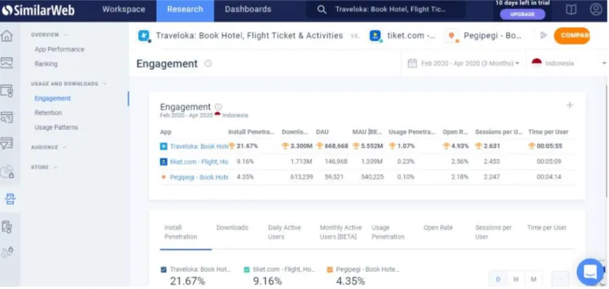This screenshot has width=609, height=289.
Task: Open Traveloka link in table
Action: 199,147
